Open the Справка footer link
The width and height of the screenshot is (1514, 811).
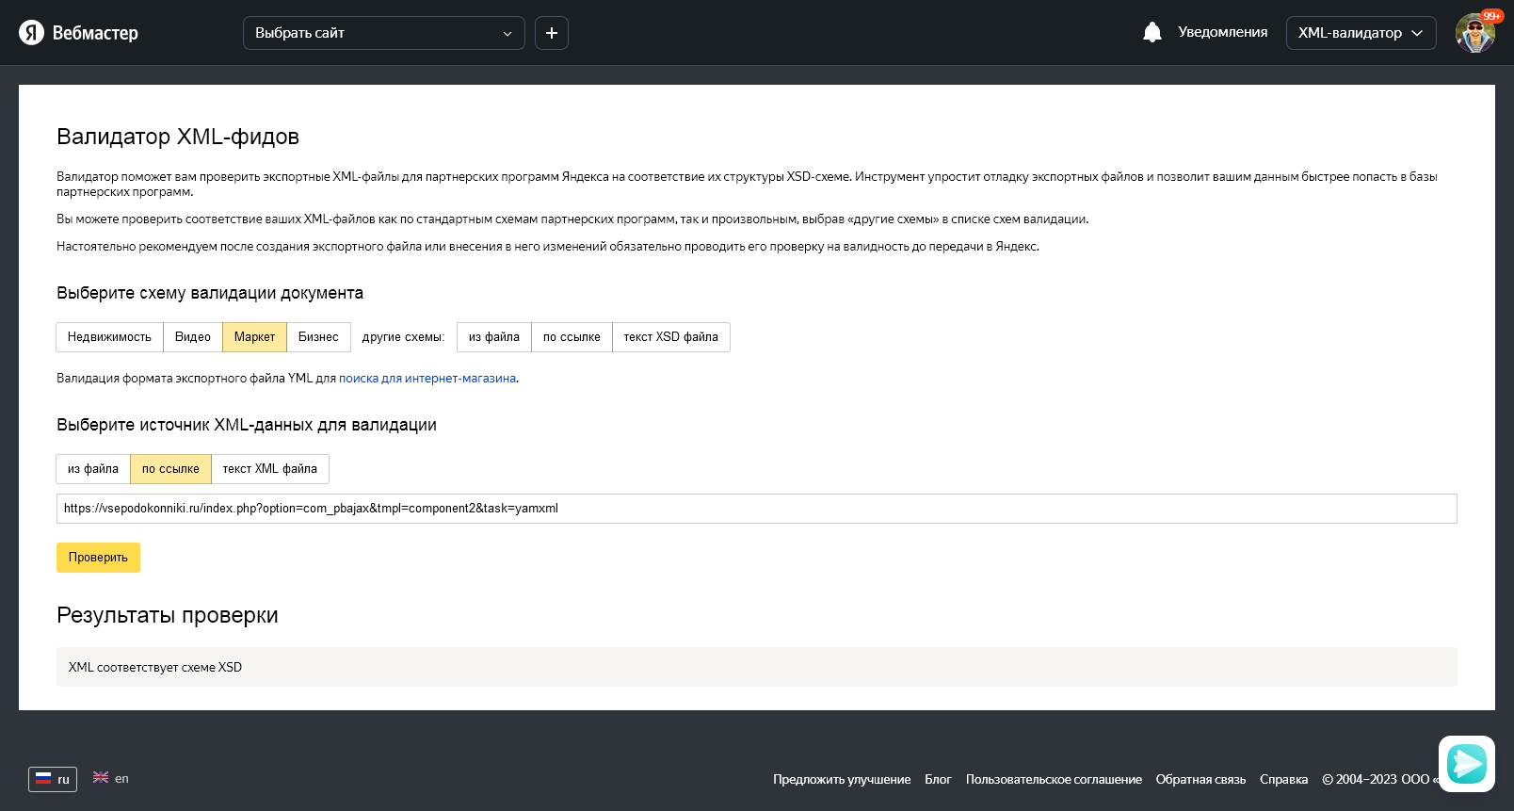(x=1283, y=780)
